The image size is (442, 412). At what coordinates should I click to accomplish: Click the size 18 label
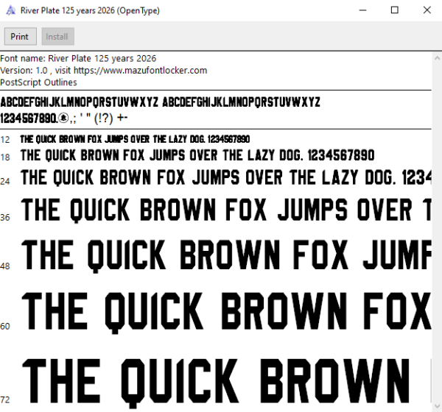[x=5, y=157]
